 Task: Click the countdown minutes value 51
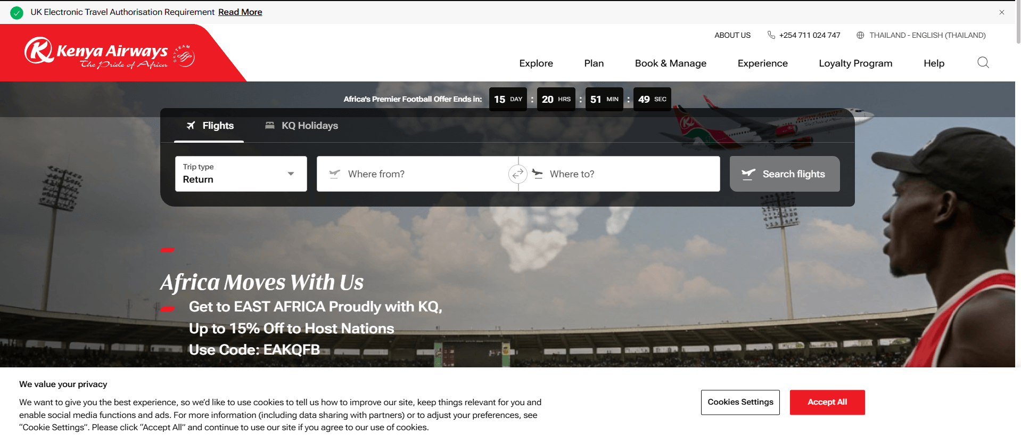tap(596, 100)
